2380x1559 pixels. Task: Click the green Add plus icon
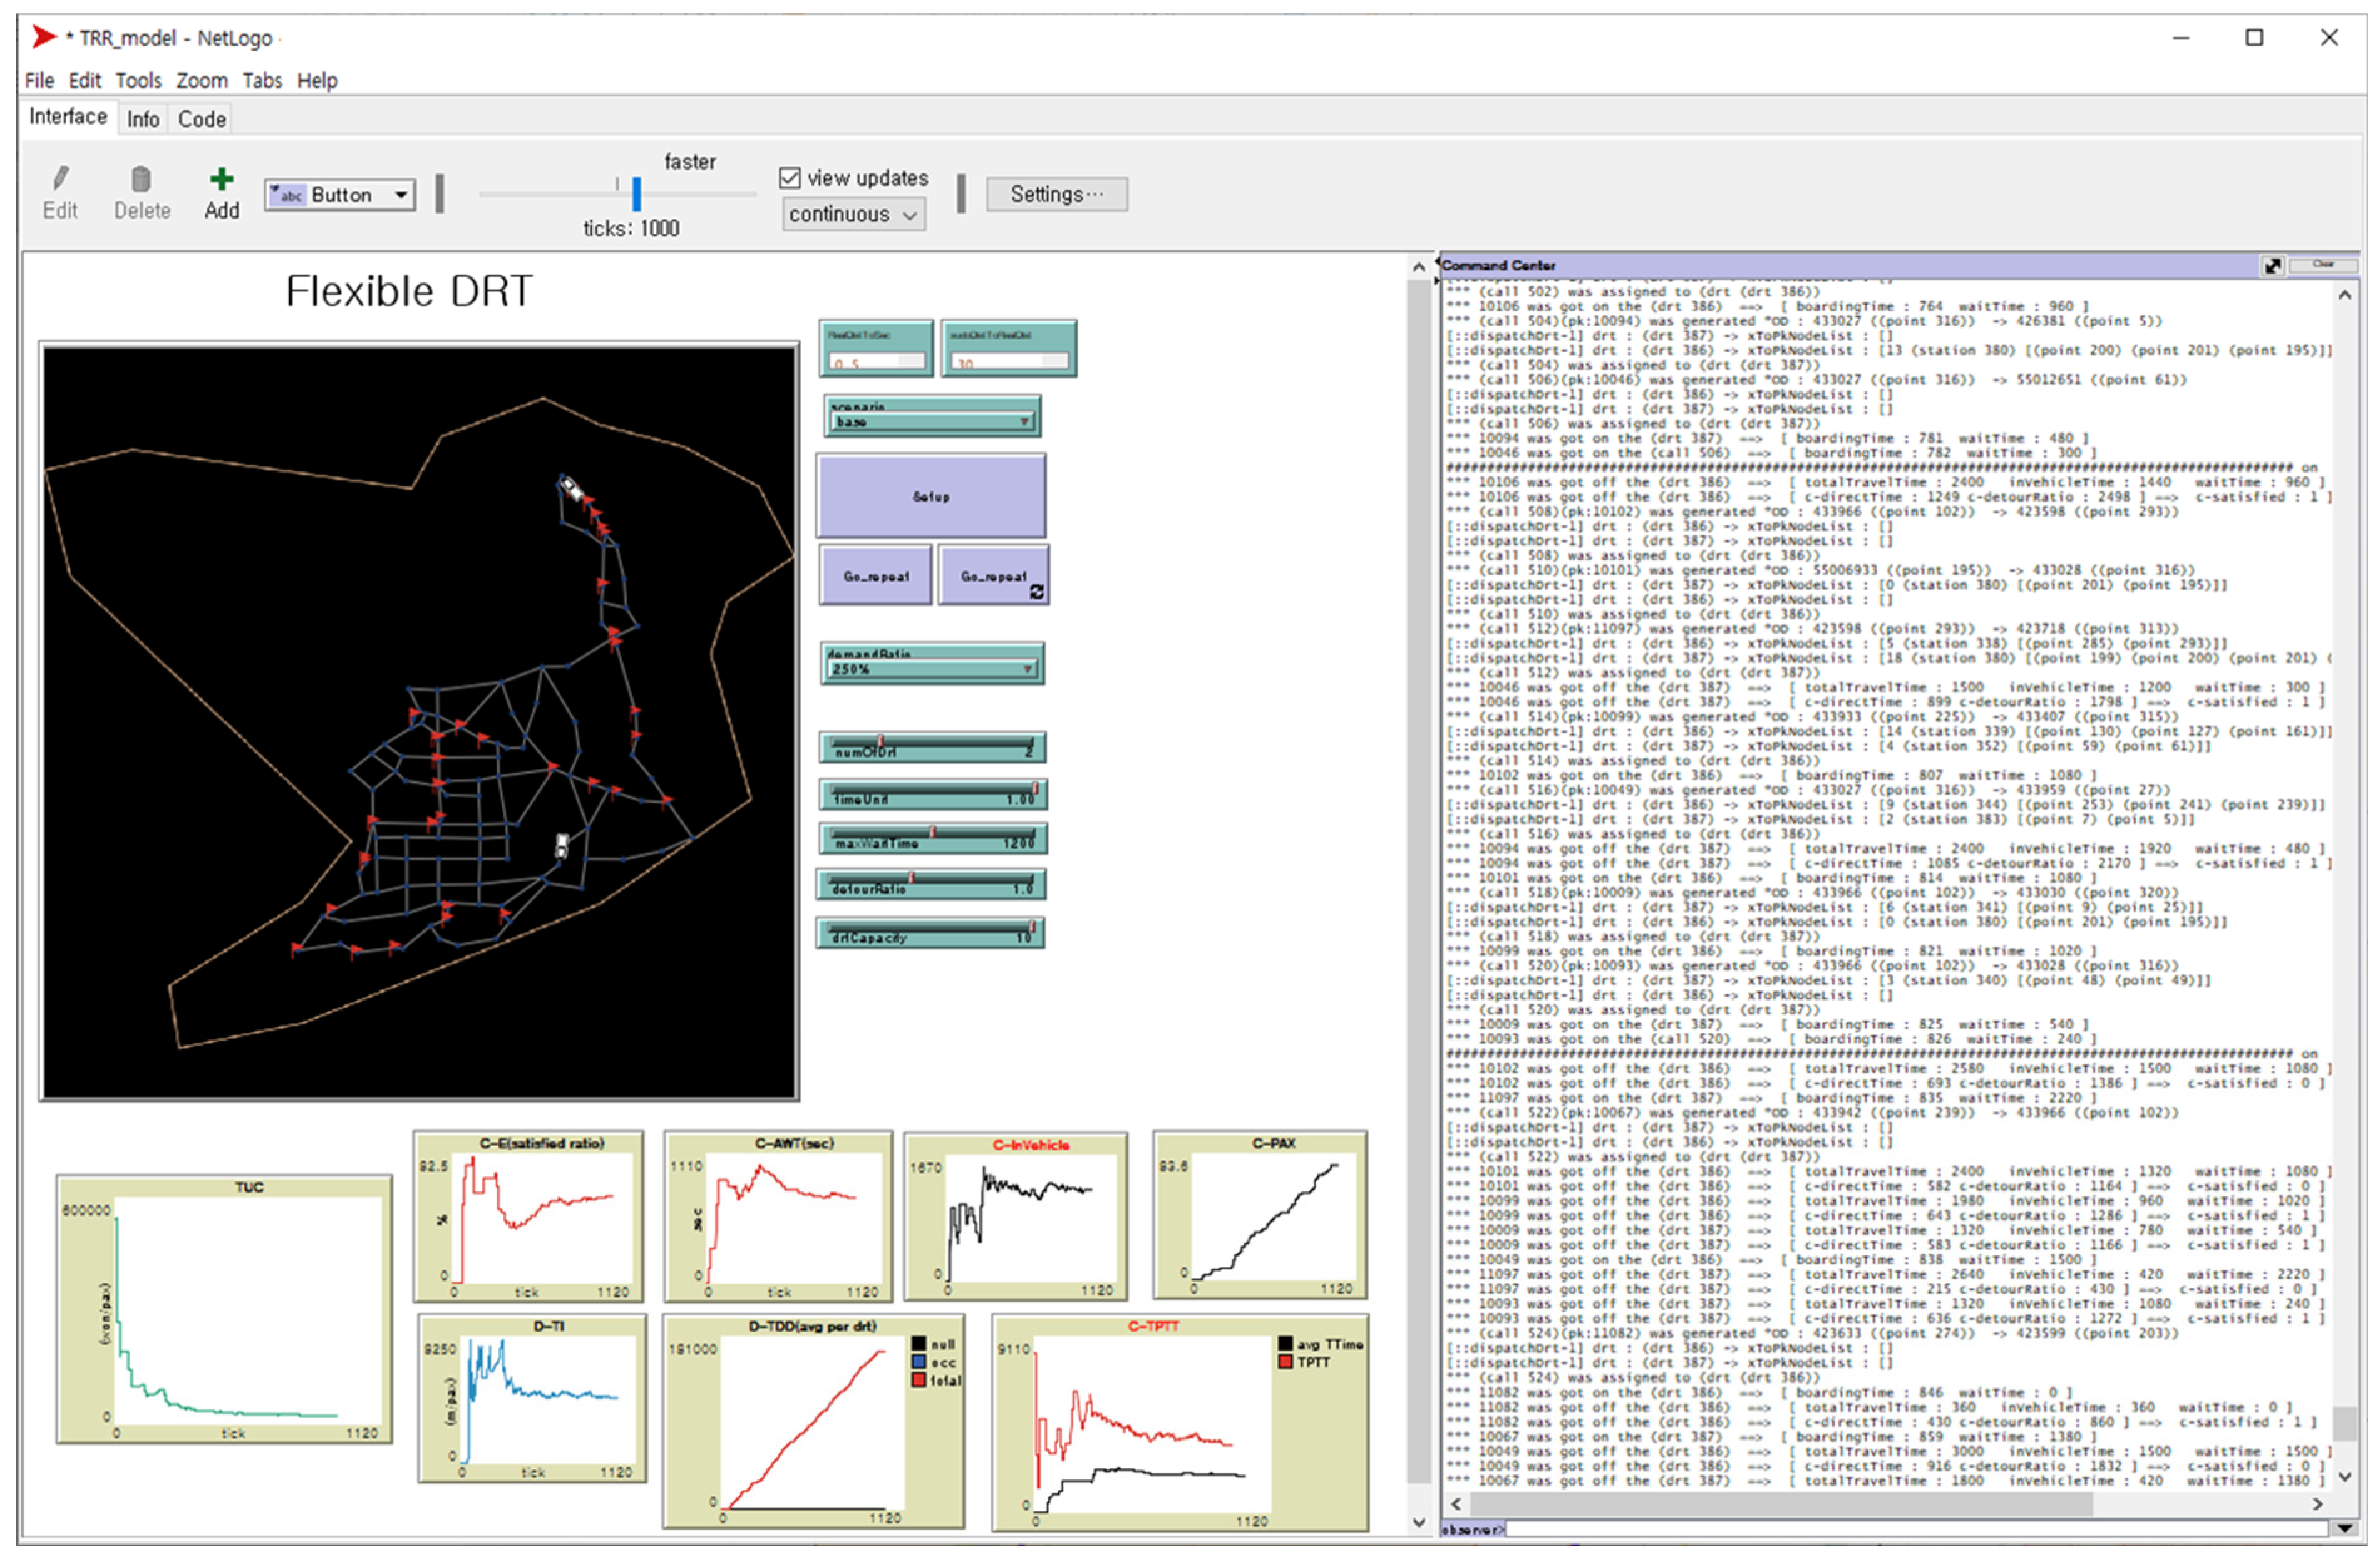[x=221, y=180]
